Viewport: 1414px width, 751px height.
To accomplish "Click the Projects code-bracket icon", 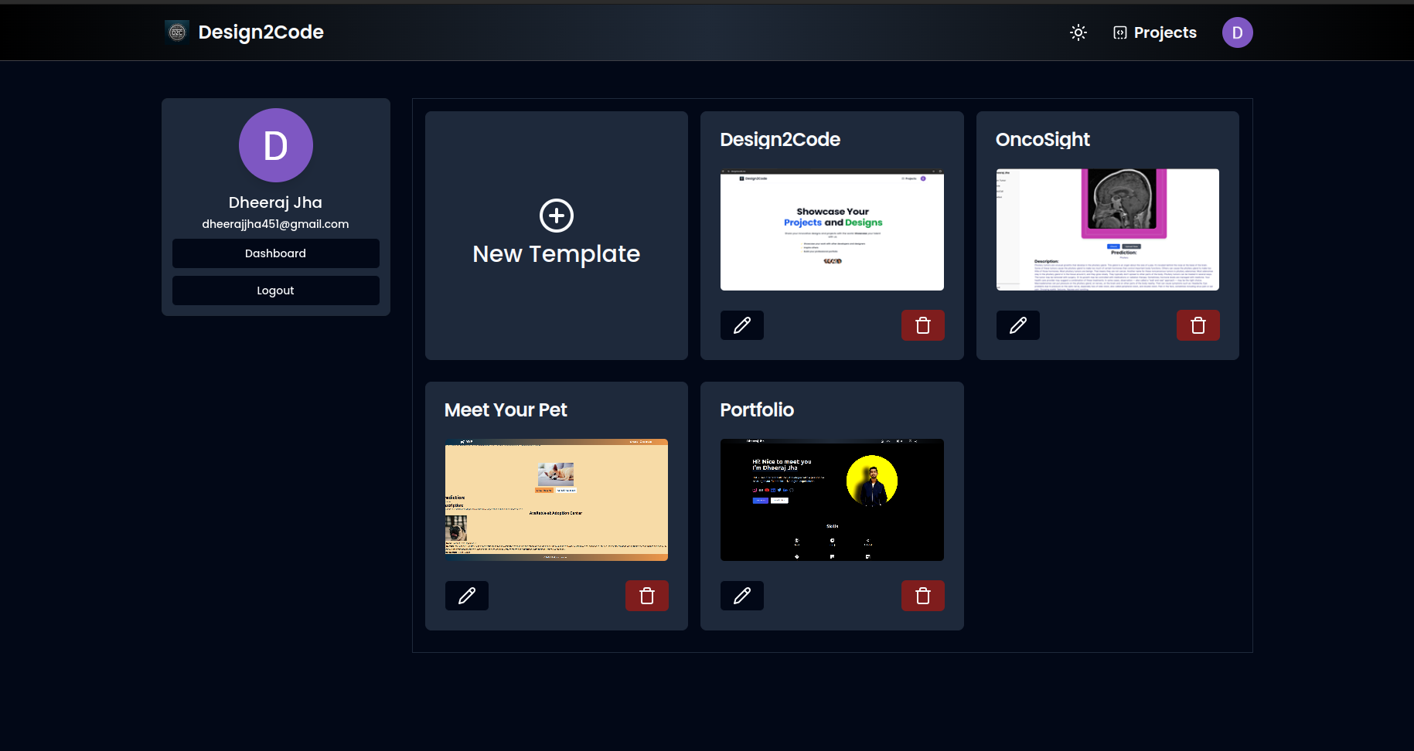I will (1120, 32).
